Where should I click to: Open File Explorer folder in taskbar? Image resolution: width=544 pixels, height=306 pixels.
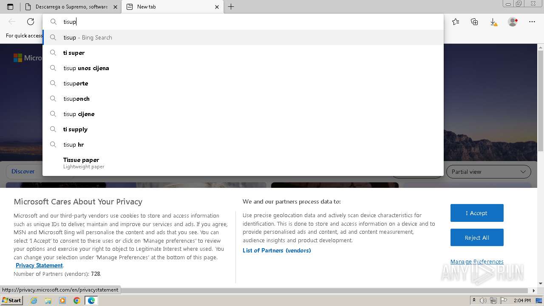click(x=48, y=300)
